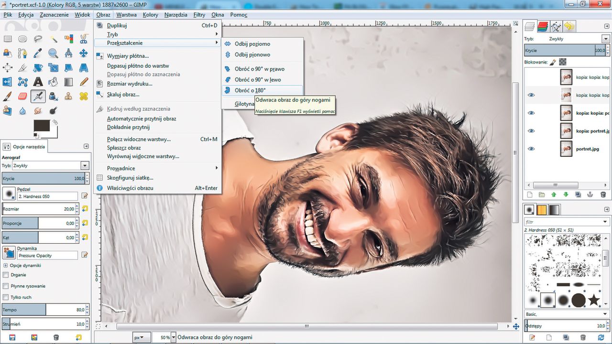Delete layer with trash icon in Layers panel
612x344 pixels.
tap(603, 194)
